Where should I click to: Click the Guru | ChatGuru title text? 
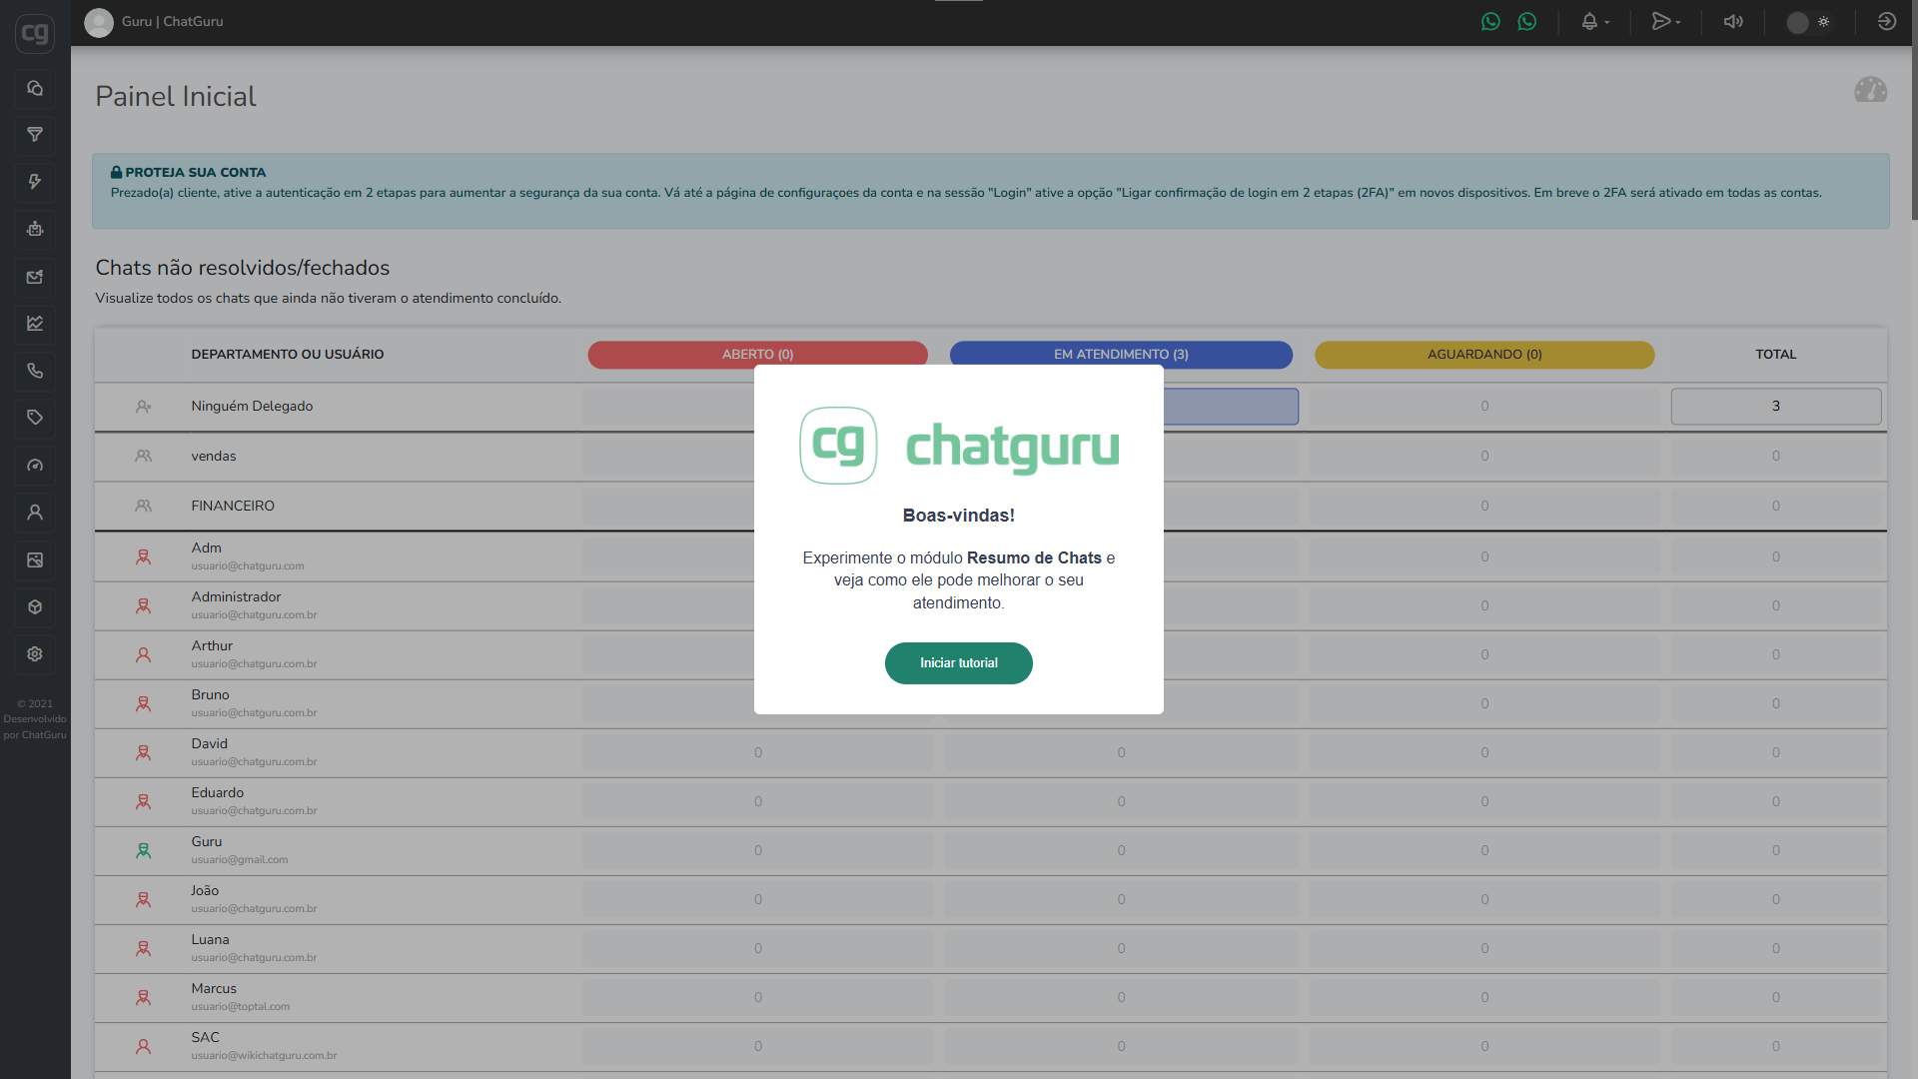[x=173, y=22]
